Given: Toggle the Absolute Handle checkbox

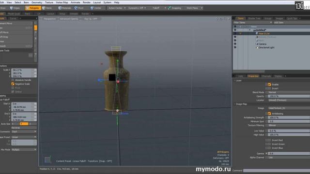Looking at the screenshot, I should tap(13, 80).
